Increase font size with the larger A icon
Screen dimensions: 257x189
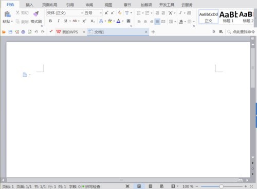coord(106,13)
